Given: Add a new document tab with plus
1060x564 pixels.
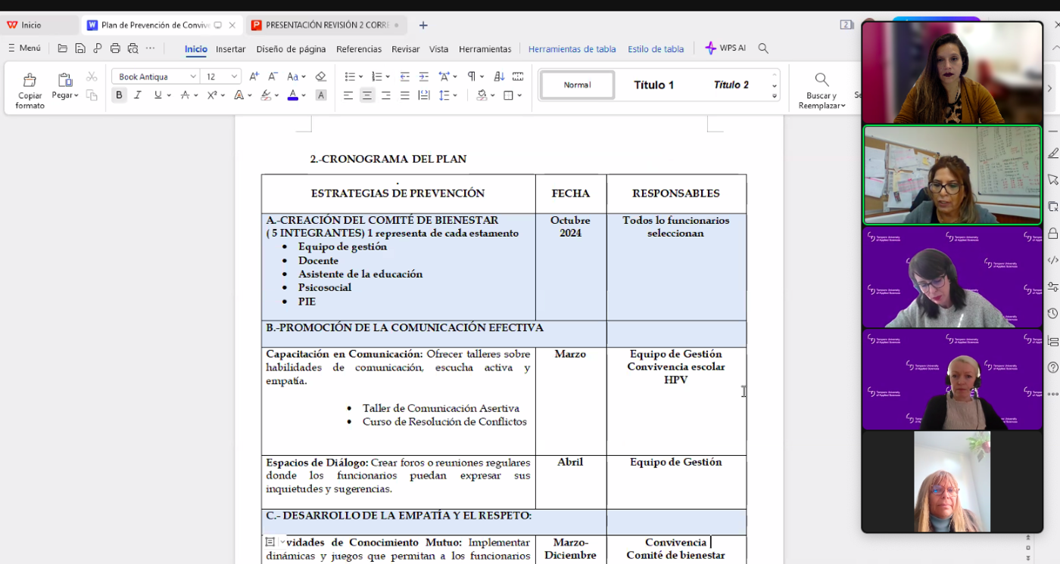Looking at the screenshot, I should coord(423,25).
